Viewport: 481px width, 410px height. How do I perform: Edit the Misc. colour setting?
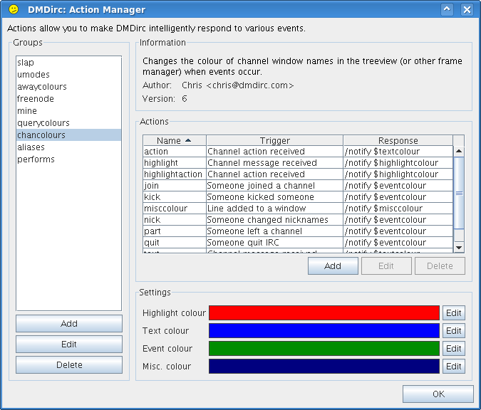454,366
